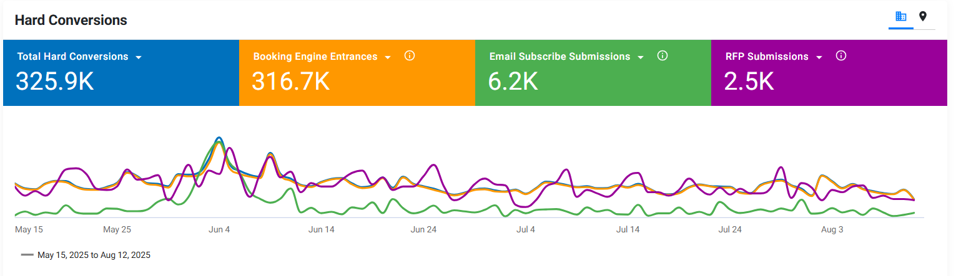Click the 316.7K booking entrances value
The height and width of the screenshot is (276, 956).
coord(290,82)
